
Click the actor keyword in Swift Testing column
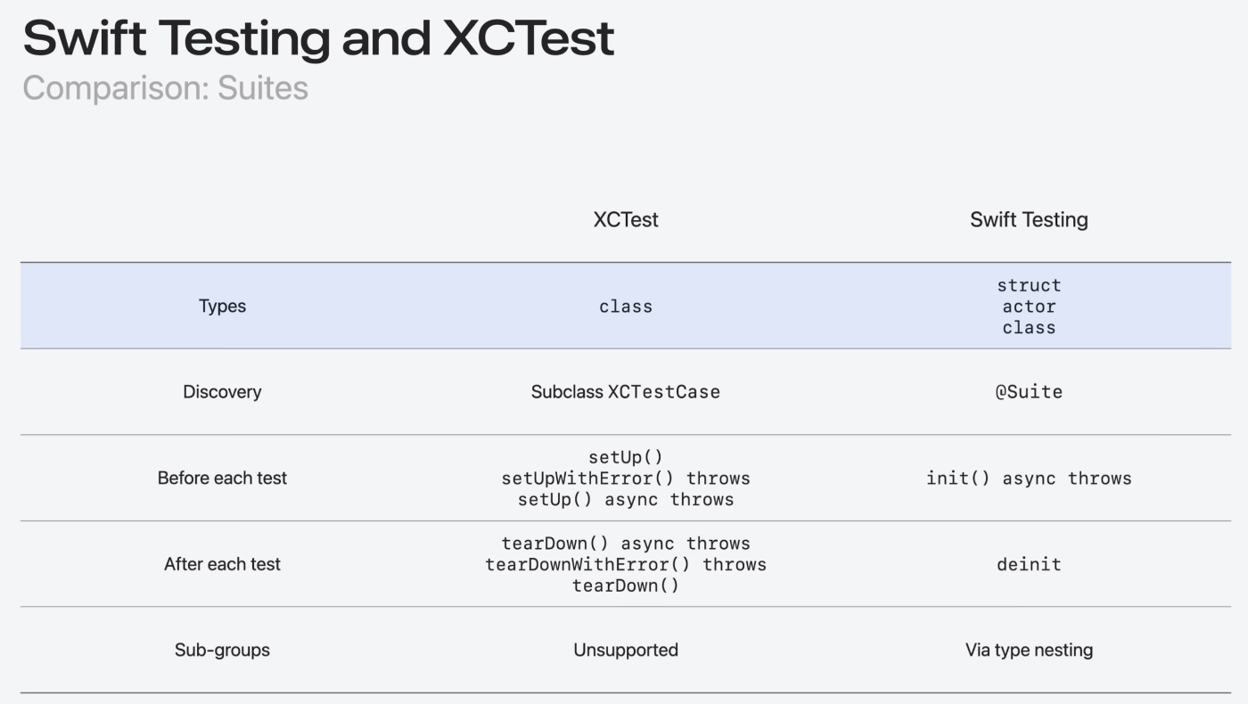(x=1029, y=307)
